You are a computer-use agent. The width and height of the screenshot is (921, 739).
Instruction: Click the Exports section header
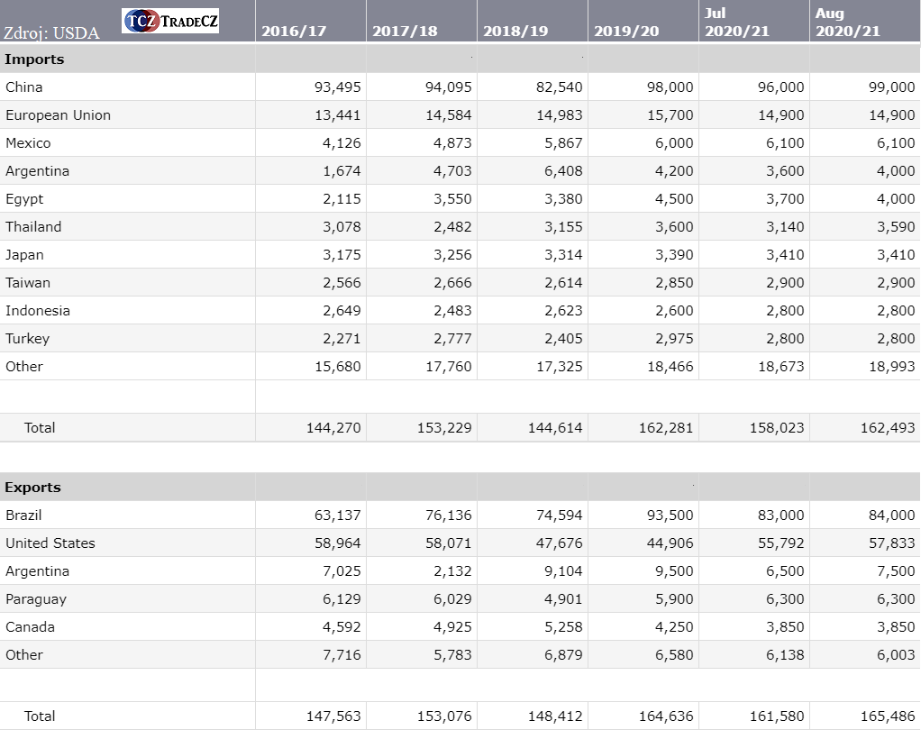(x=33, y=488)
